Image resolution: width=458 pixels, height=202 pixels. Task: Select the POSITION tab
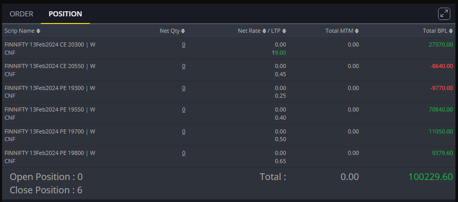tap(65, 14)
